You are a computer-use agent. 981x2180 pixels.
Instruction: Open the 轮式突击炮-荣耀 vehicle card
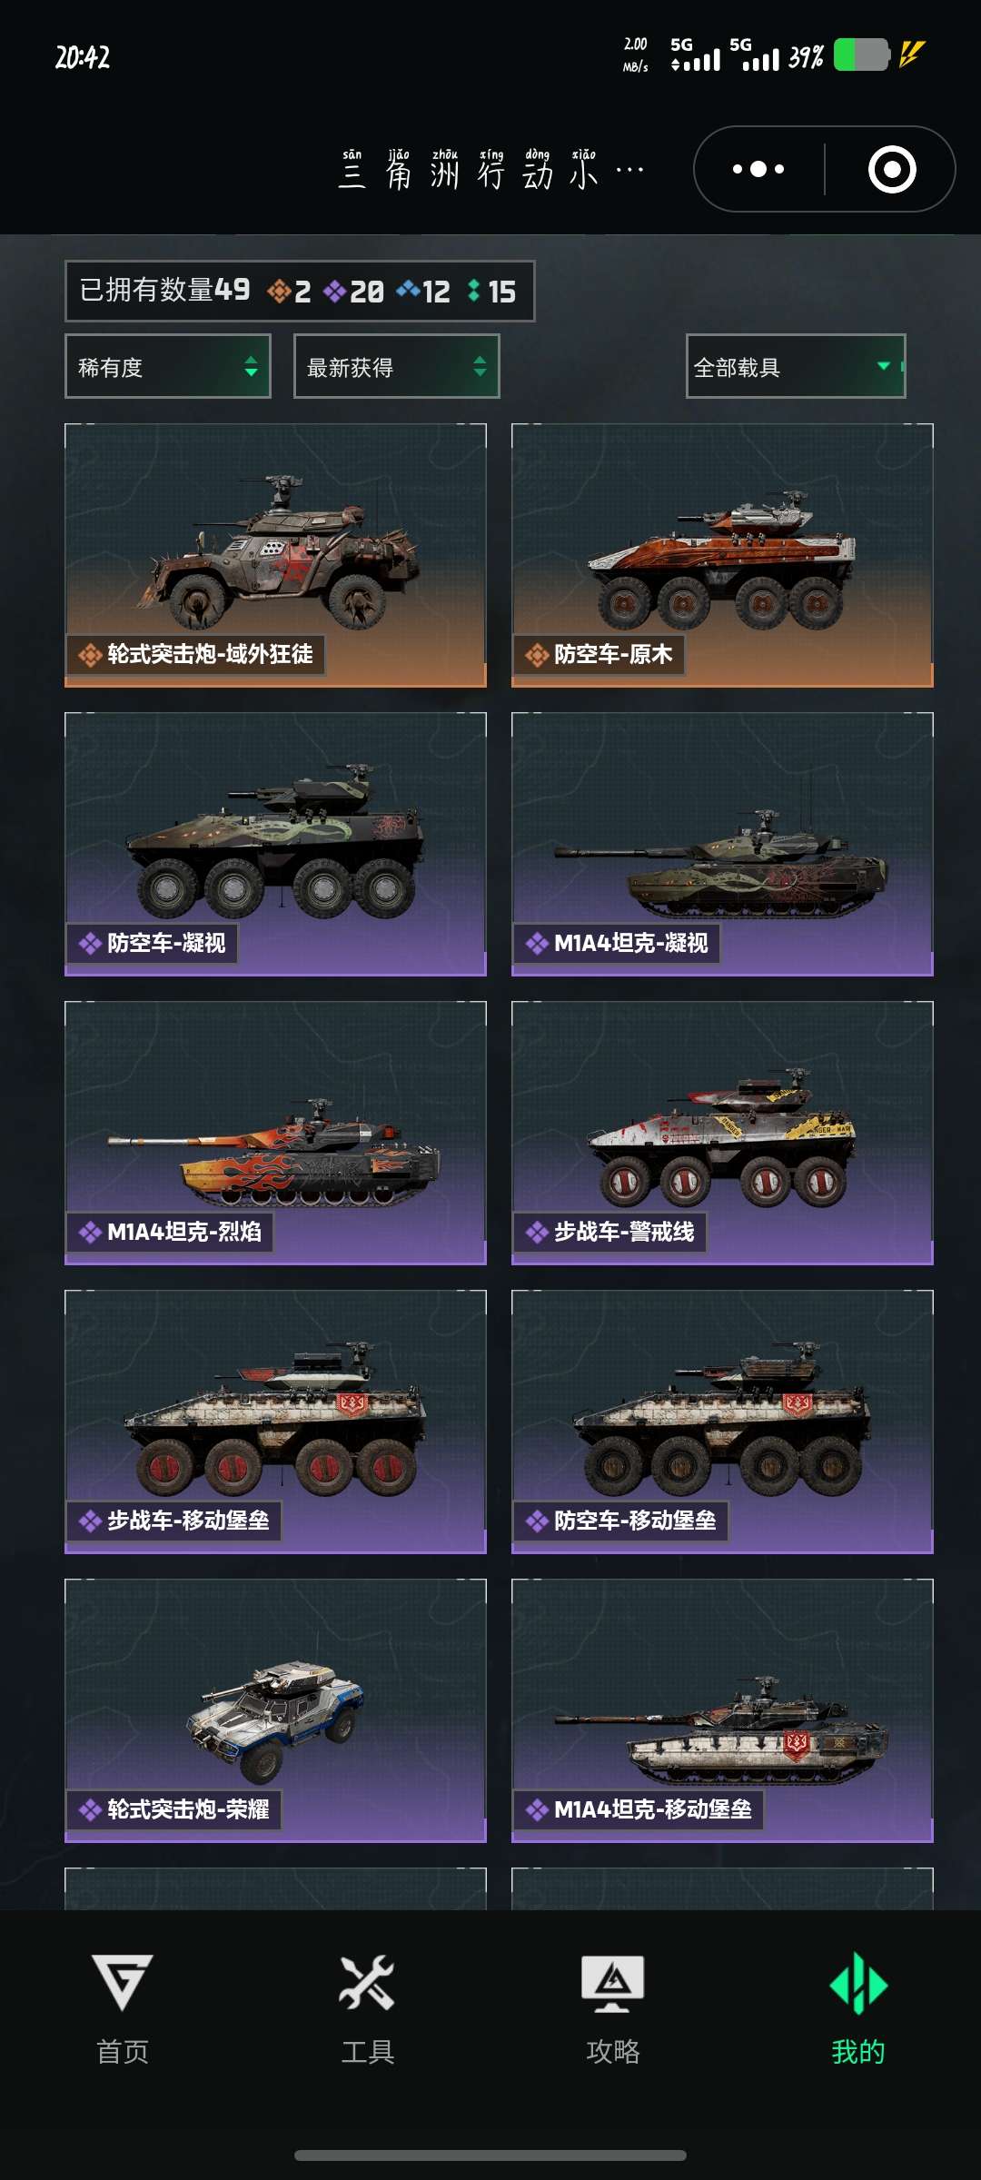(x=275, y=1710)
